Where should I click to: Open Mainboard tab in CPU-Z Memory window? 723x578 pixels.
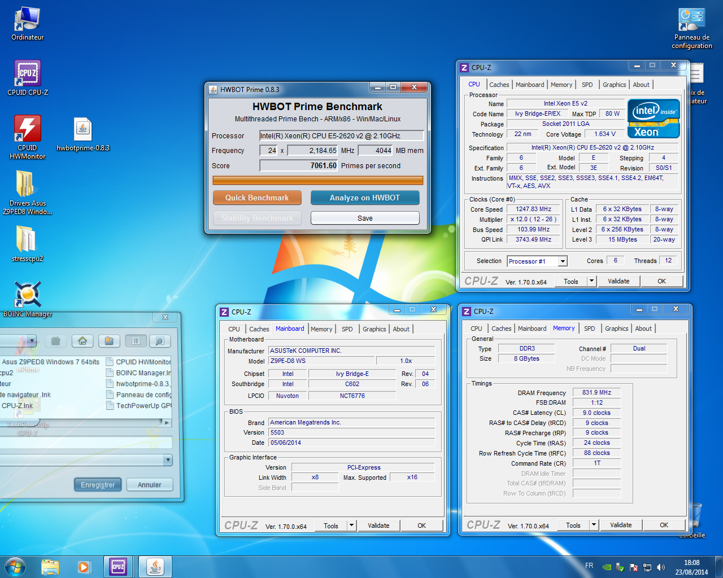(532, 329)
